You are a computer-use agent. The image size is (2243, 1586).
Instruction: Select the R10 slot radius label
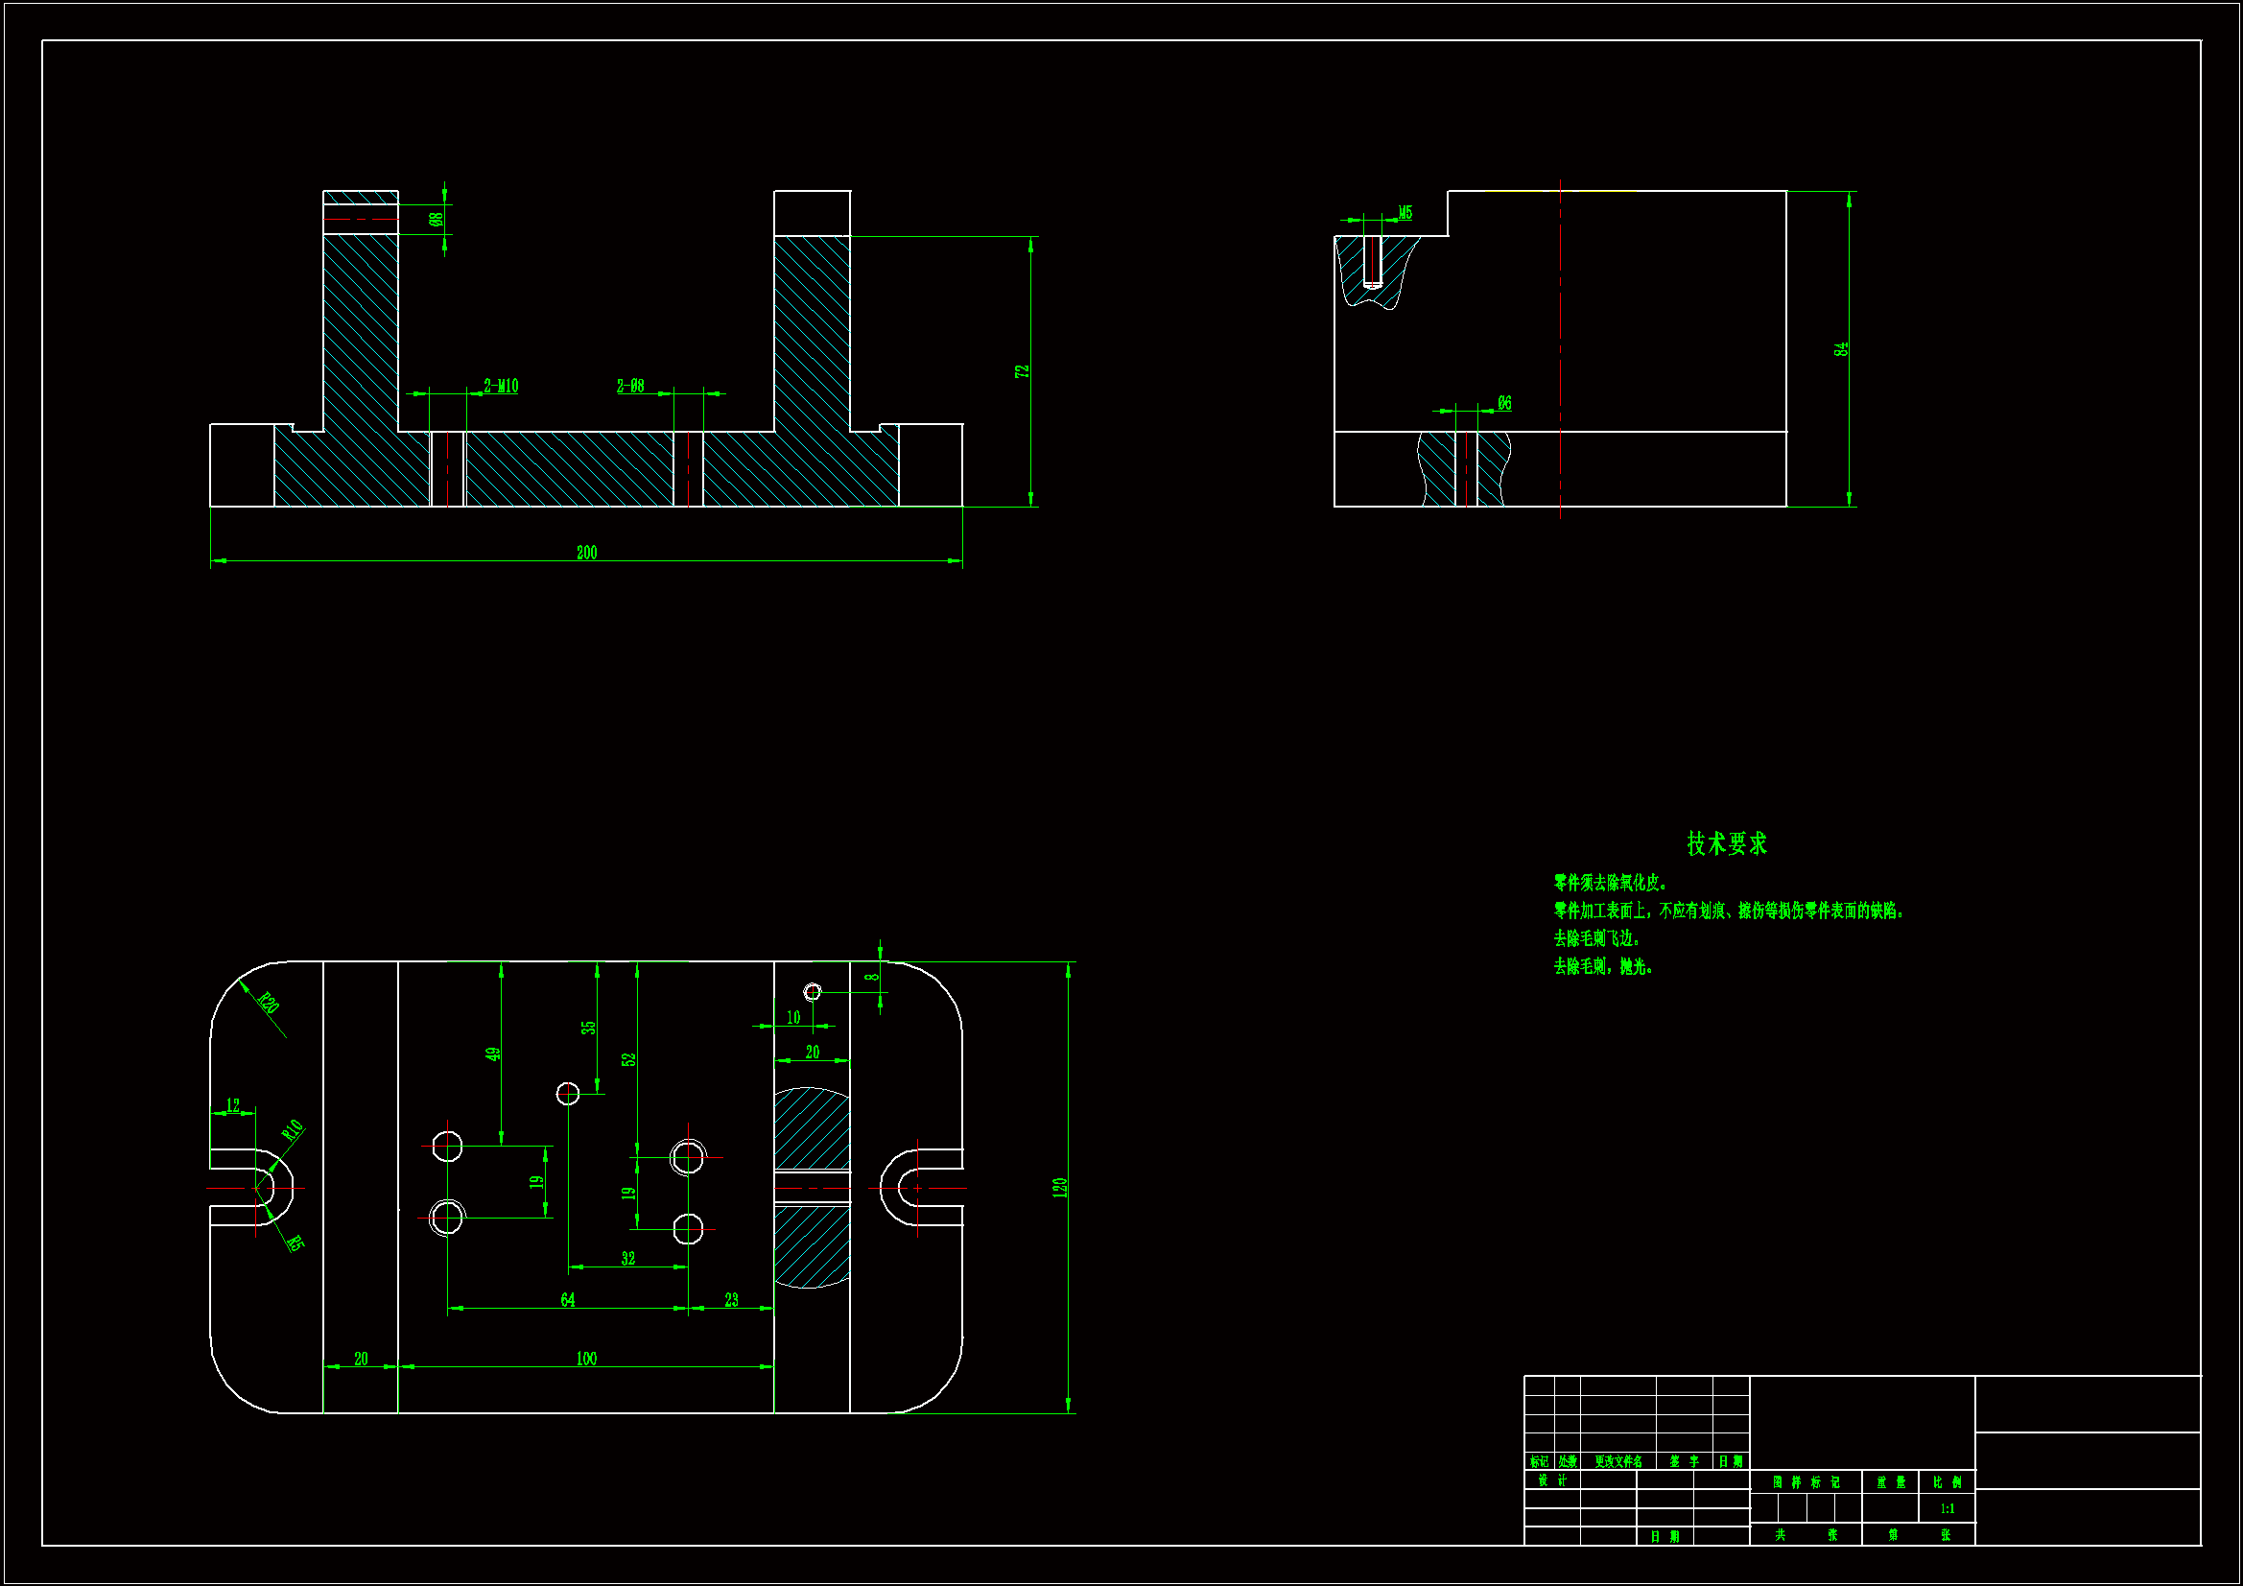point(292,1130)
